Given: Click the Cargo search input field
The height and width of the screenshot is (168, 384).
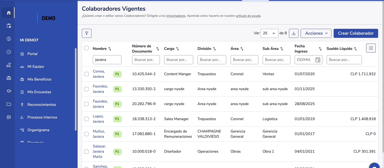Looking at the screenshot, I should point(178,60).
